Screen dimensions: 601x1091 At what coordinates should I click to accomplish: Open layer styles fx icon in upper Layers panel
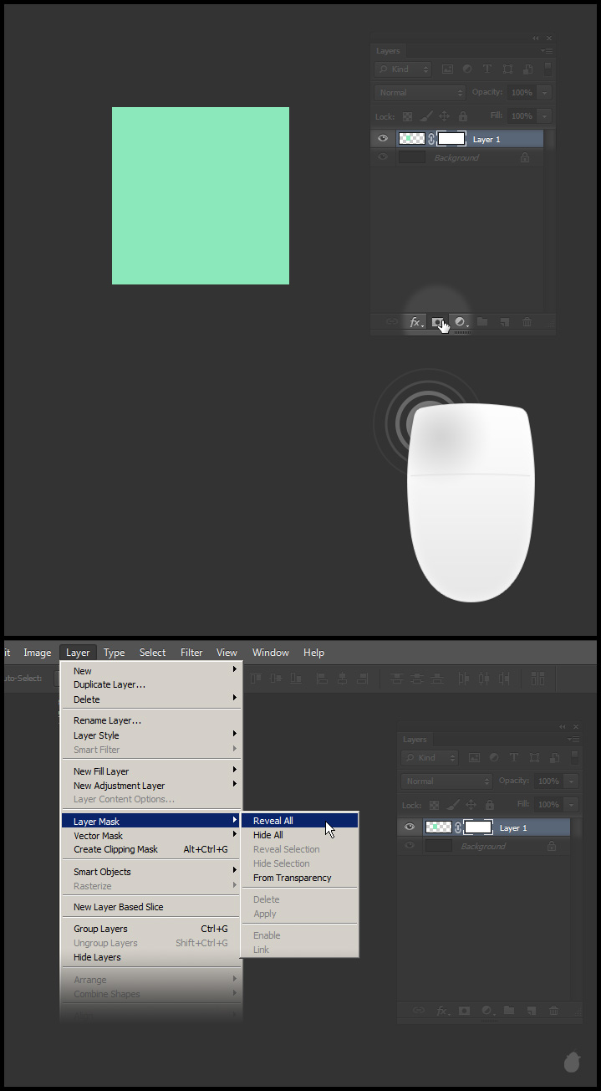pos(415,322)
